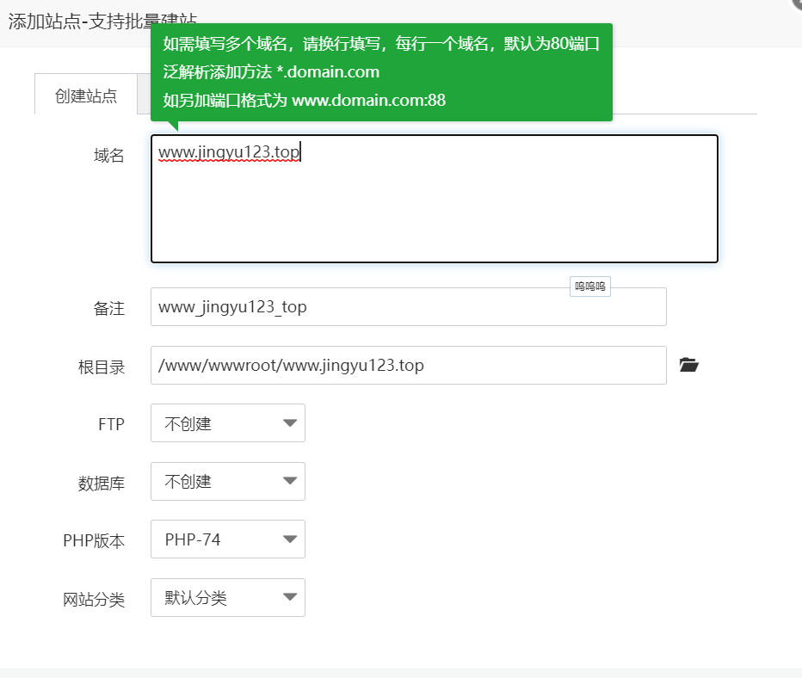Image resolution: width=802 pixels, height=678 pixels.
Task: Click the 域名 multi-line input box
Action: (x=430, y=198)
